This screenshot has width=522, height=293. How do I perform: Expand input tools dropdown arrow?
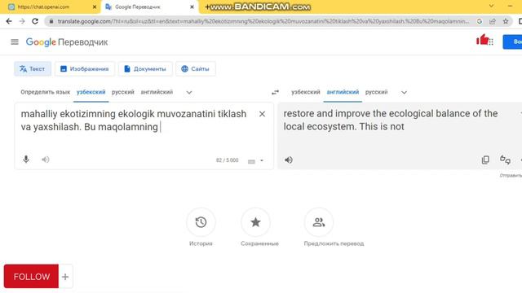tap(262, 161)
